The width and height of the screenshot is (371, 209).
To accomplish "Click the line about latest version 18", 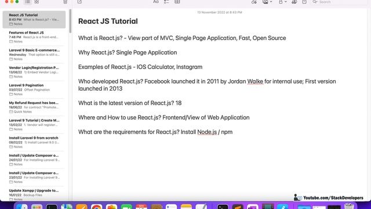I will [x=130, y=103].
